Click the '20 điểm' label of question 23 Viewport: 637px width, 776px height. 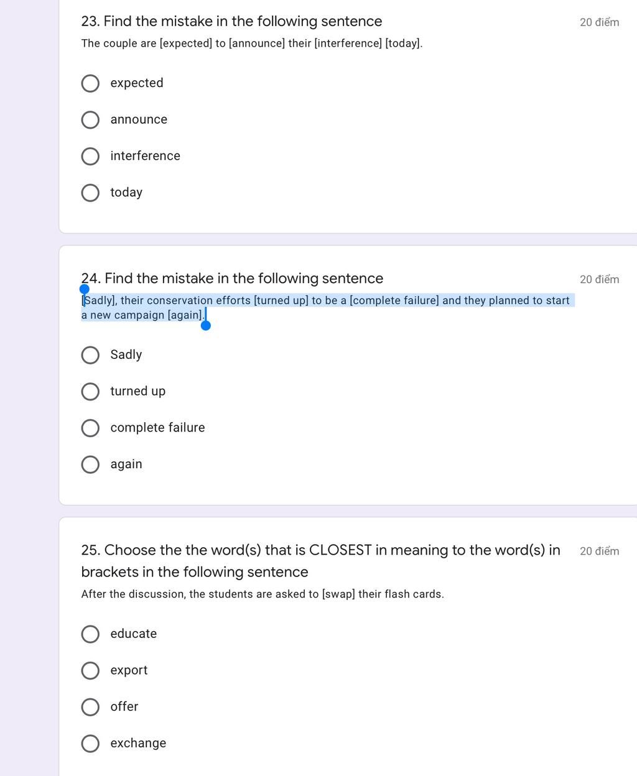(599, 22)
